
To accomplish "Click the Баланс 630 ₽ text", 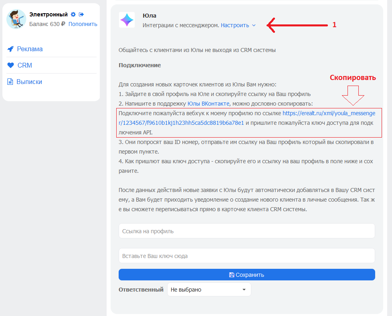I will (x=47, y=24).
